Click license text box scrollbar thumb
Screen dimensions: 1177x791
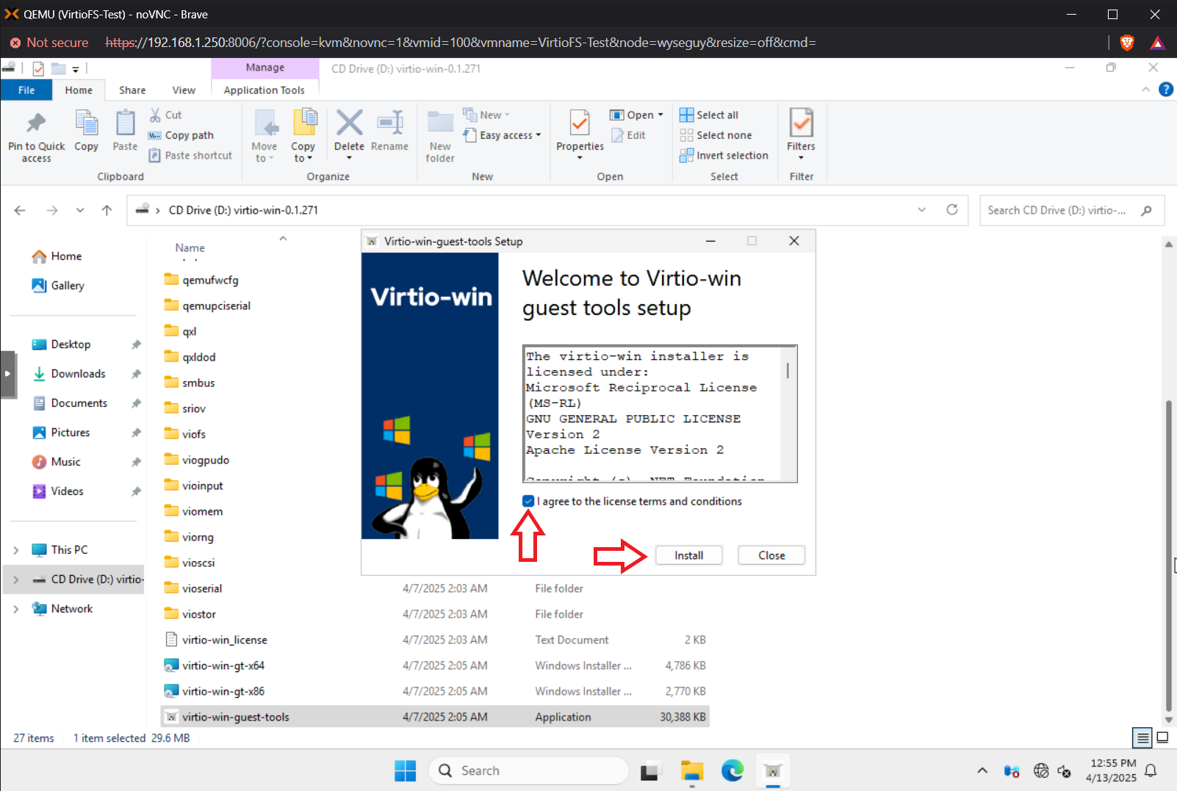tap(788, 370)
